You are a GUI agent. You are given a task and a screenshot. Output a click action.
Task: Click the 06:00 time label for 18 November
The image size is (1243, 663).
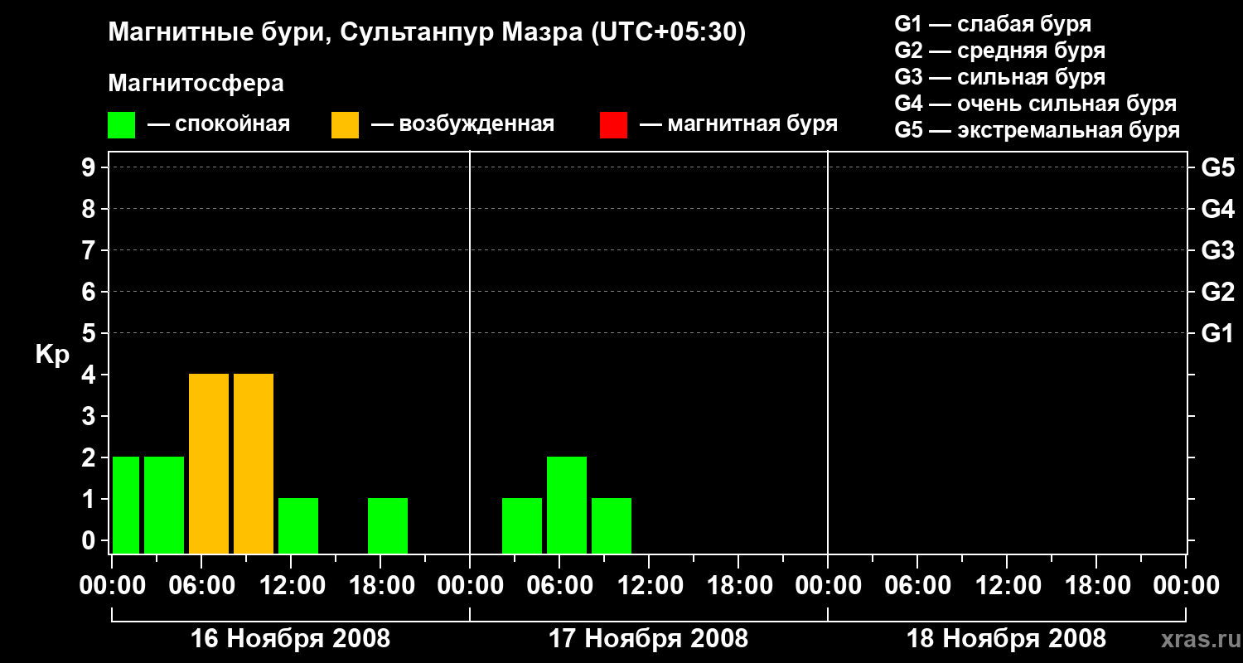(x=918, y=586)
